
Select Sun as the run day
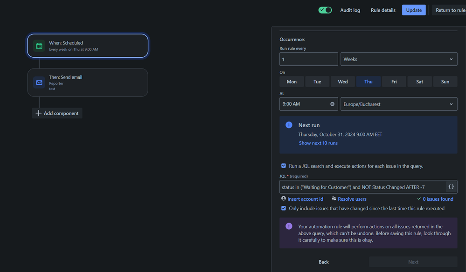[445, 82]
